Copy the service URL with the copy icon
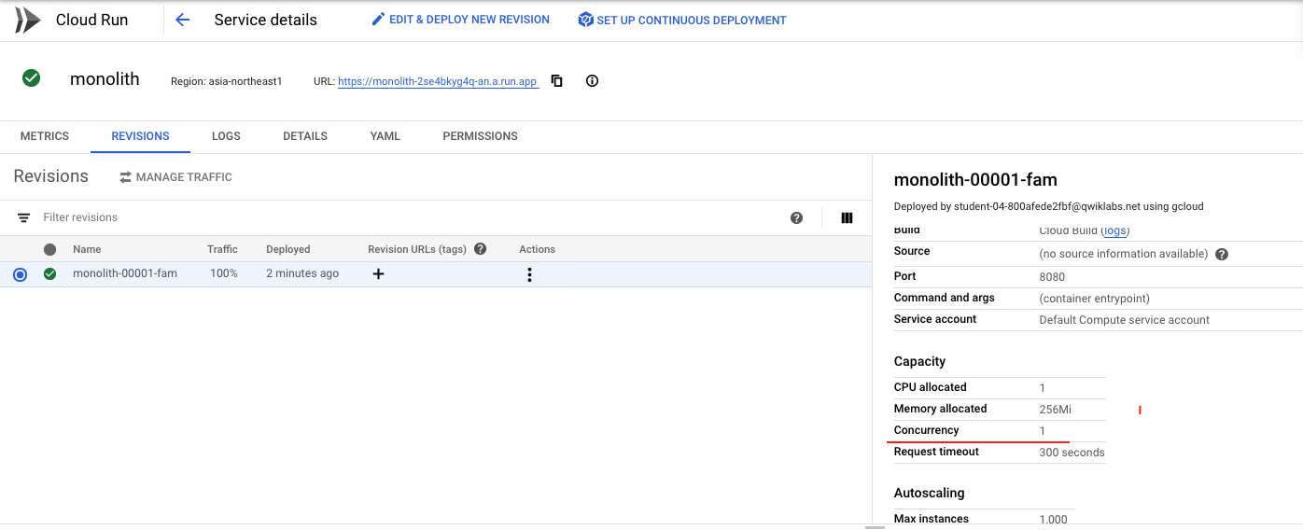This screenshot has width=1303, height=530. tap(557, 81)
